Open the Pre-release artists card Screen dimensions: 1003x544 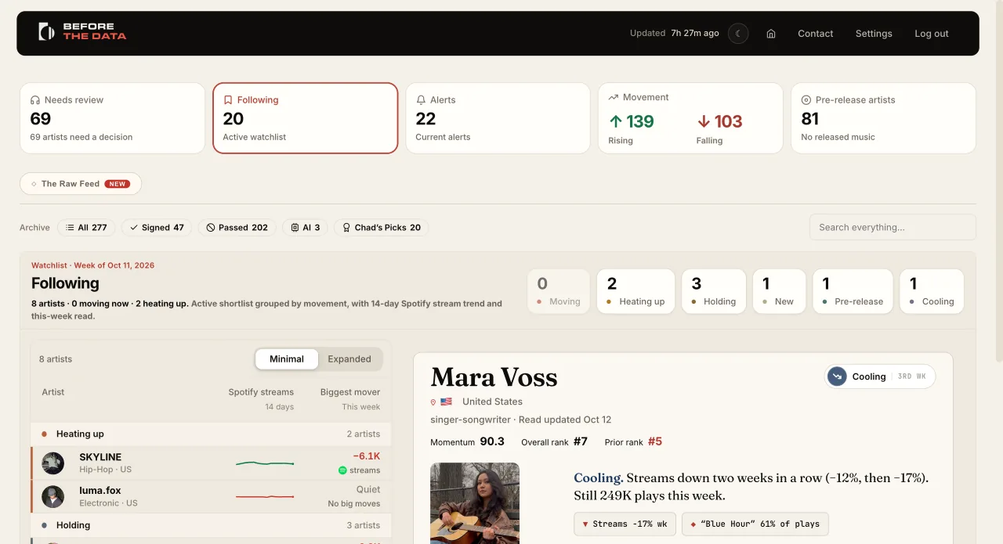(x=883, y=118)
